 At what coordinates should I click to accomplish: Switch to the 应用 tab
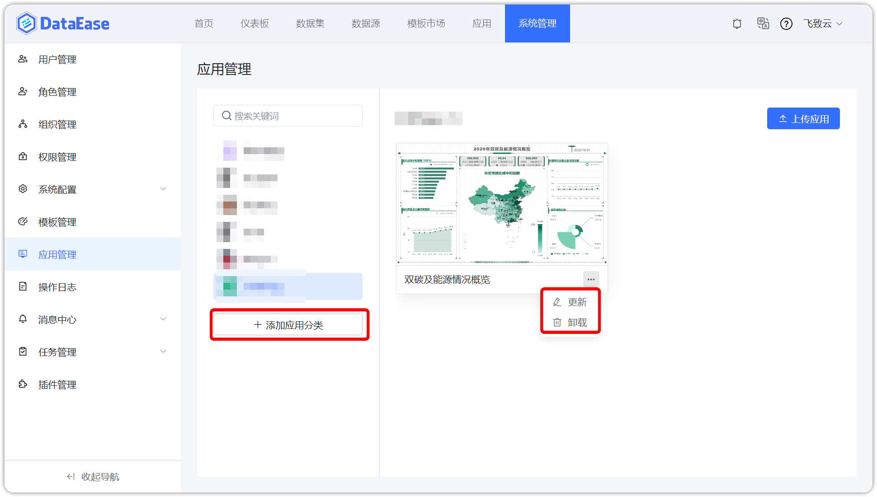pyautogui.click(x=482, y=23)
